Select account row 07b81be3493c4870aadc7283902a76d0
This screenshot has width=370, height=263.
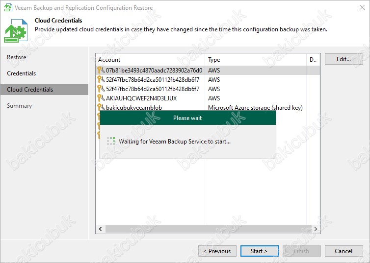pyautogui.click(x=208, y=70)
